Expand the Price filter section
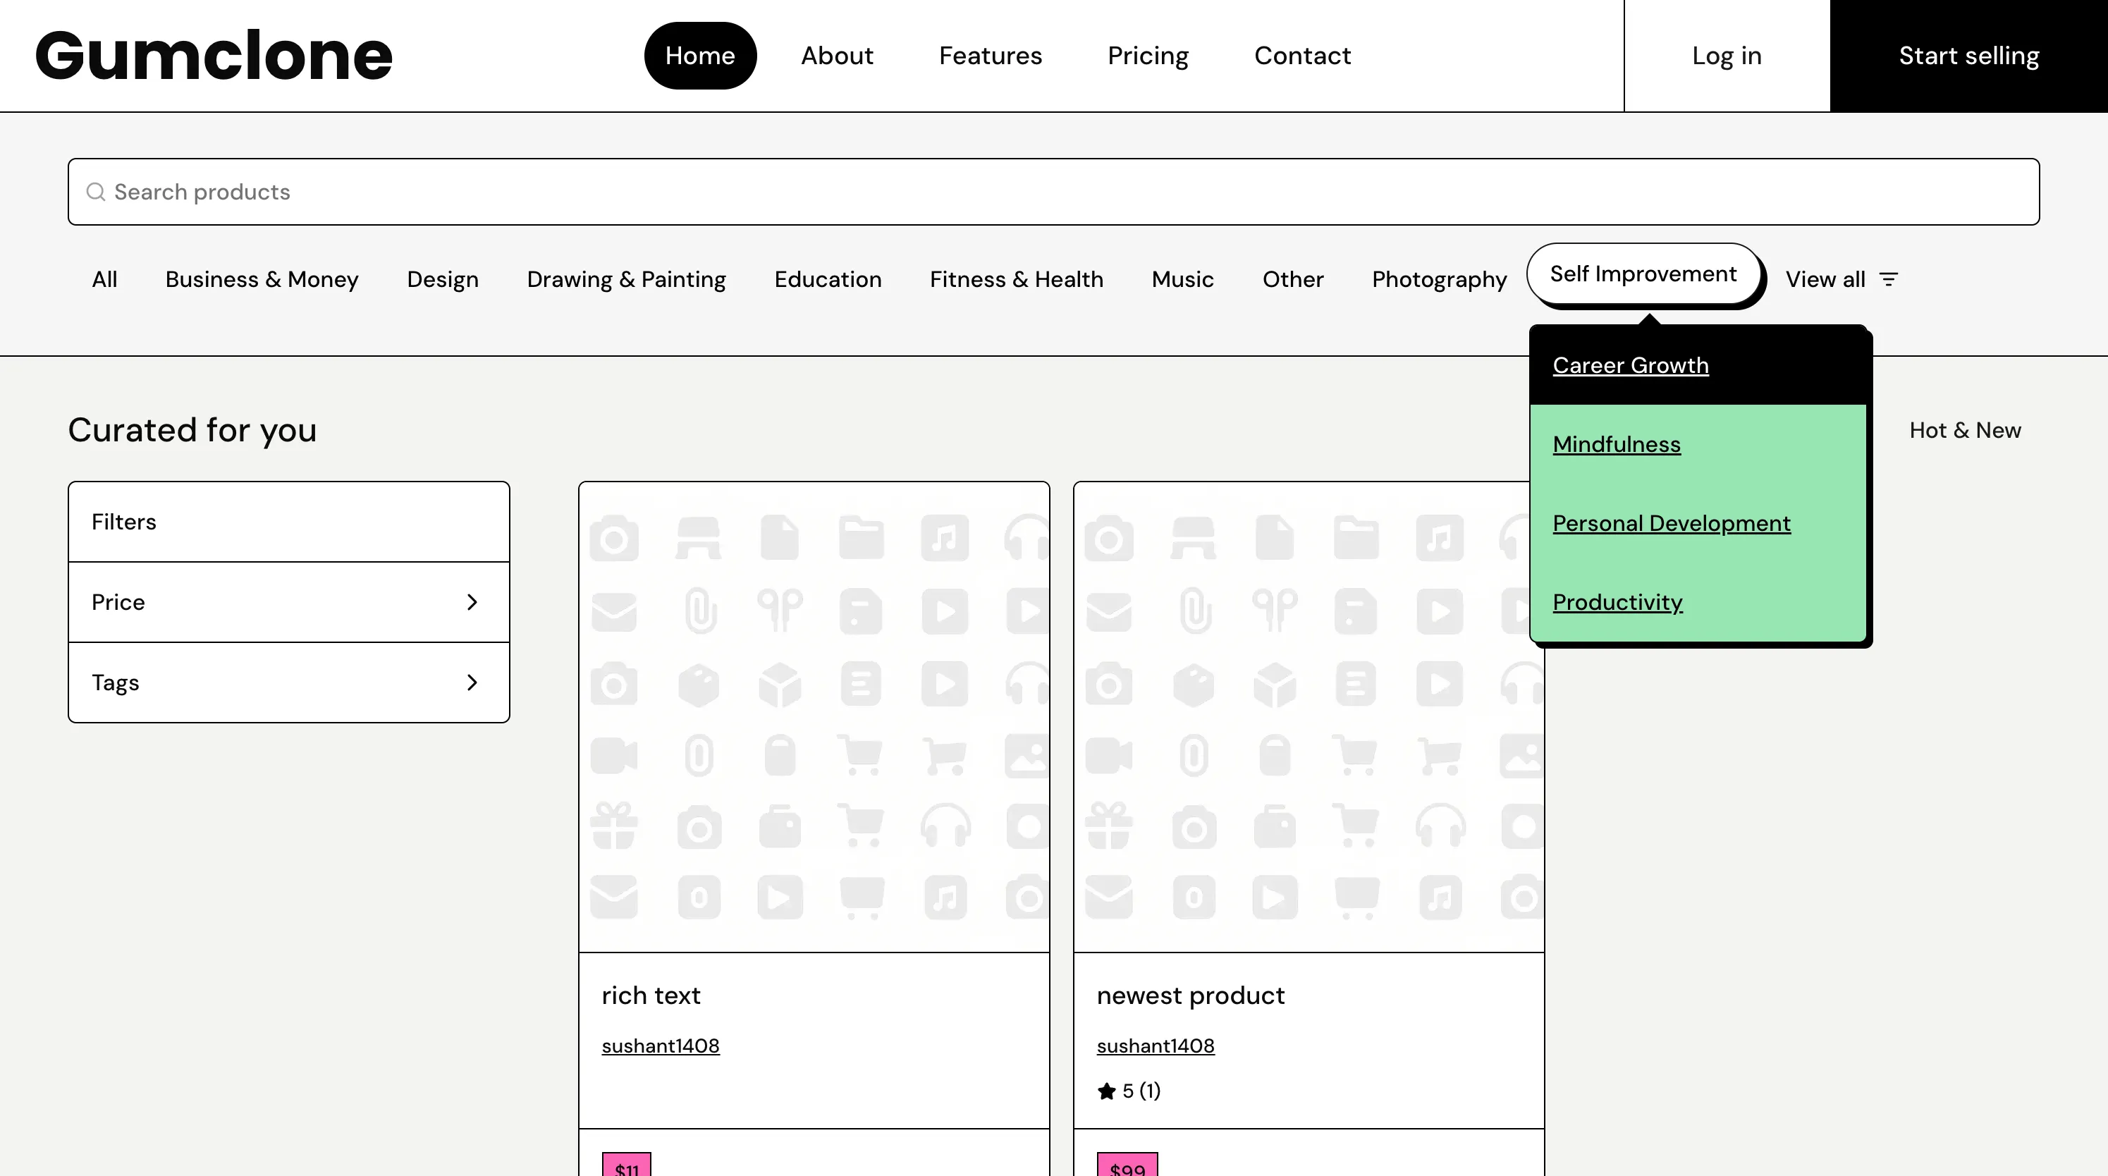Screen dimensions: 2108x1176 tap(288, 601)
